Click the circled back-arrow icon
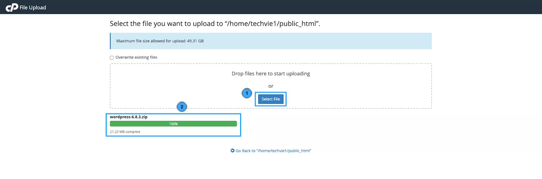Image resolution: width=542 pixels, height=179 pixels. click(232, 151)
